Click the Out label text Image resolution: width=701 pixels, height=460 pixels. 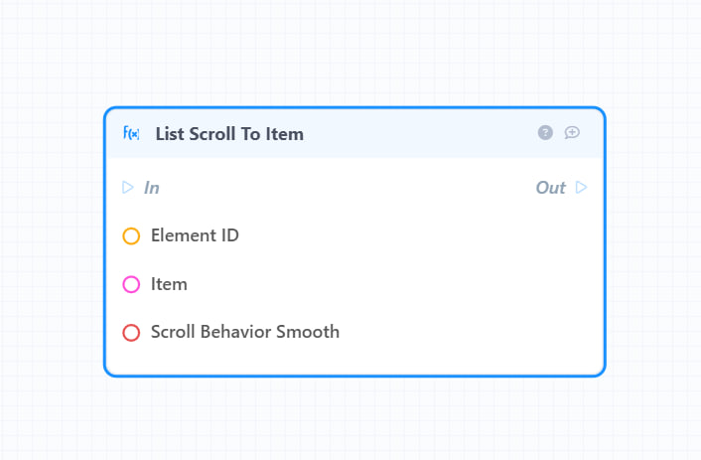pos(551,188)
